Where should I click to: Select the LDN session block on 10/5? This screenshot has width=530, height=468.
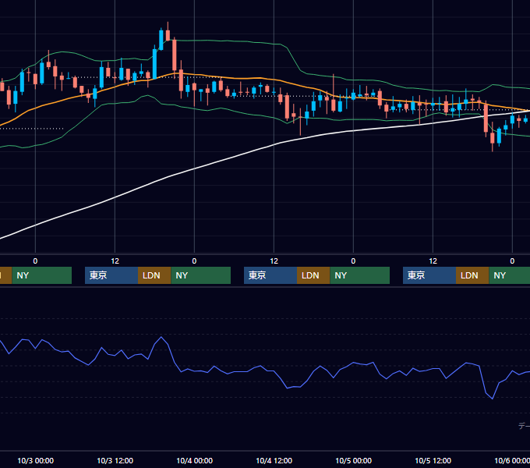[x=472, y=275]
